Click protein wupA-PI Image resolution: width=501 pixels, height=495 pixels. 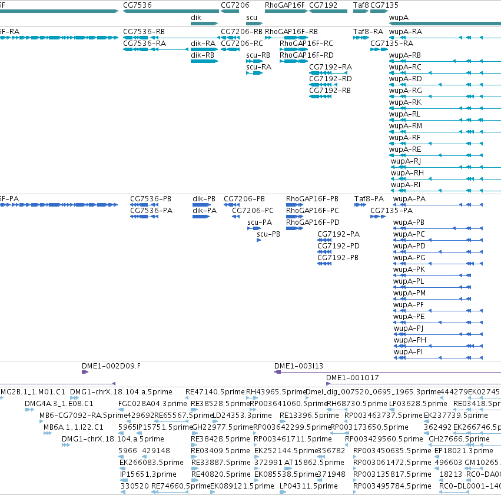click(x=438, y=358)
